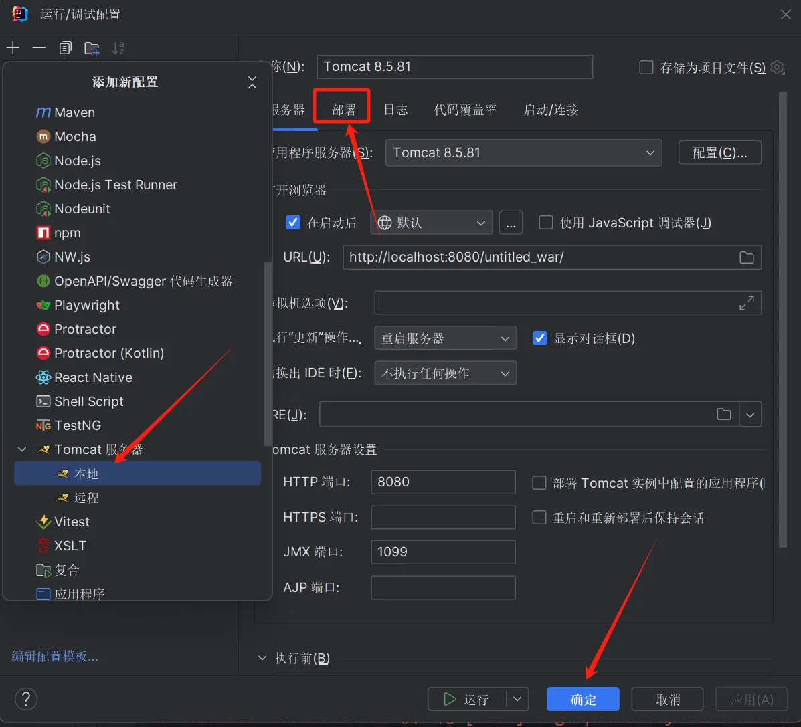Expand the VM options field with arrows icon
This screenshot has height=727, width=801.
[x=747, y=303]
